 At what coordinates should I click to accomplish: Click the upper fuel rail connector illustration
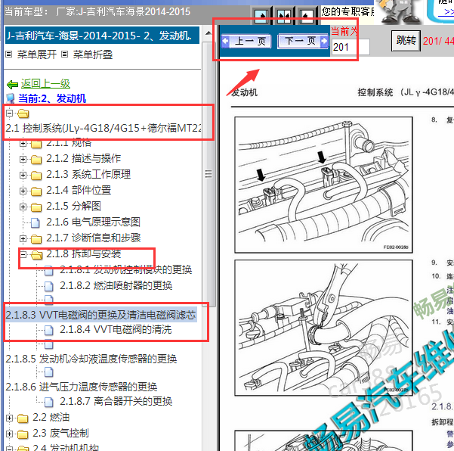[323, 185]
